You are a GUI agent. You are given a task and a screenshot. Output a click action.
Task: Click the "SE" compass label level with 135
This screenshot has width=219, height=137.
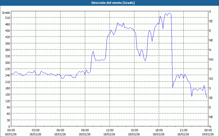click(211, 98)
